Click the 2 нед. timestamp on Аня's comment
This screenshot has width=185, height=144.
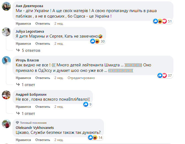coord(59,24)
